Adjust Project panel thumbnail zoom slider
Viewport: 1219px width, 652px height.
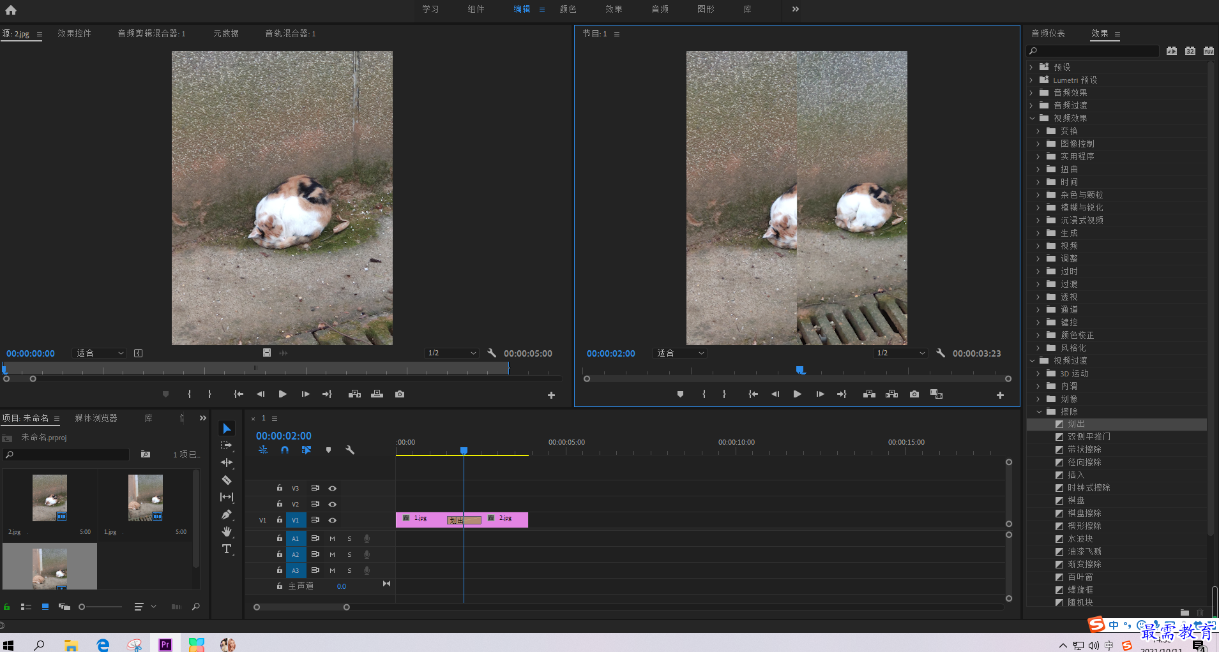click(82, 607)
